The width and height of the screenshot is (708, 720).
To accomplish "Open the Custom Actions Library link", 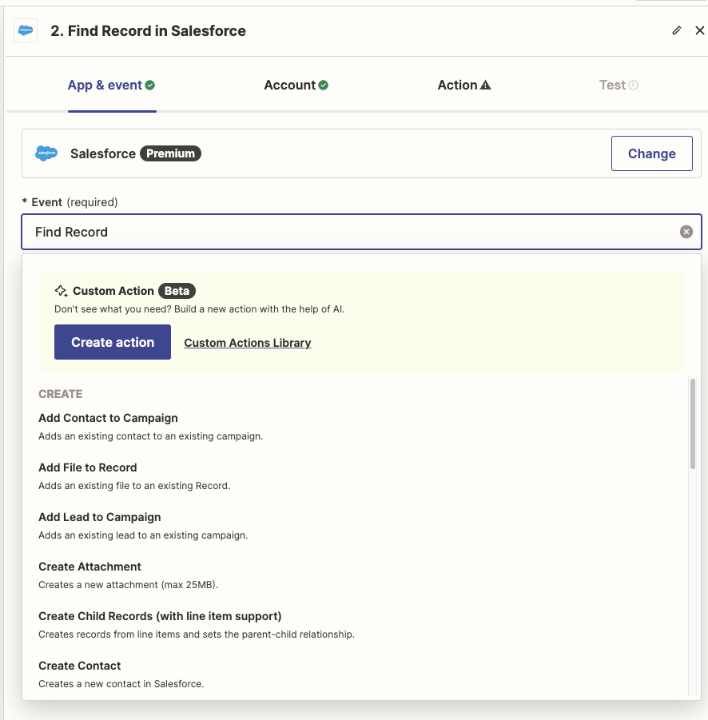I will (x=248, y=343).
